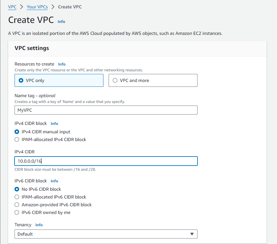277x244 pixels.
Task: Choose VPC and more resources
Action: [115, 80]
